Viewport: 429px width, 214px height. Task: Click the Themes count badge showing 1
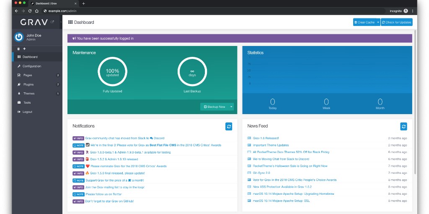tap(58, 94)
